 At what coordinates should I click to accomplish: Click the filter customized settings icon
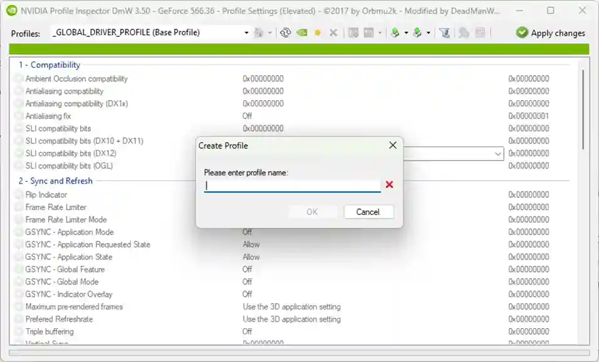pyautogui.click(x=444, y=33)
